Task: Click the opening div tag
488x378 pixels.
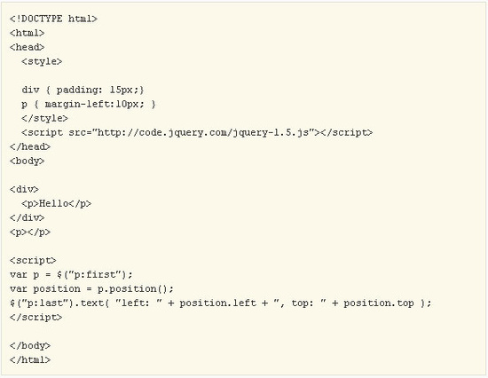Action: tap(24, 189)
